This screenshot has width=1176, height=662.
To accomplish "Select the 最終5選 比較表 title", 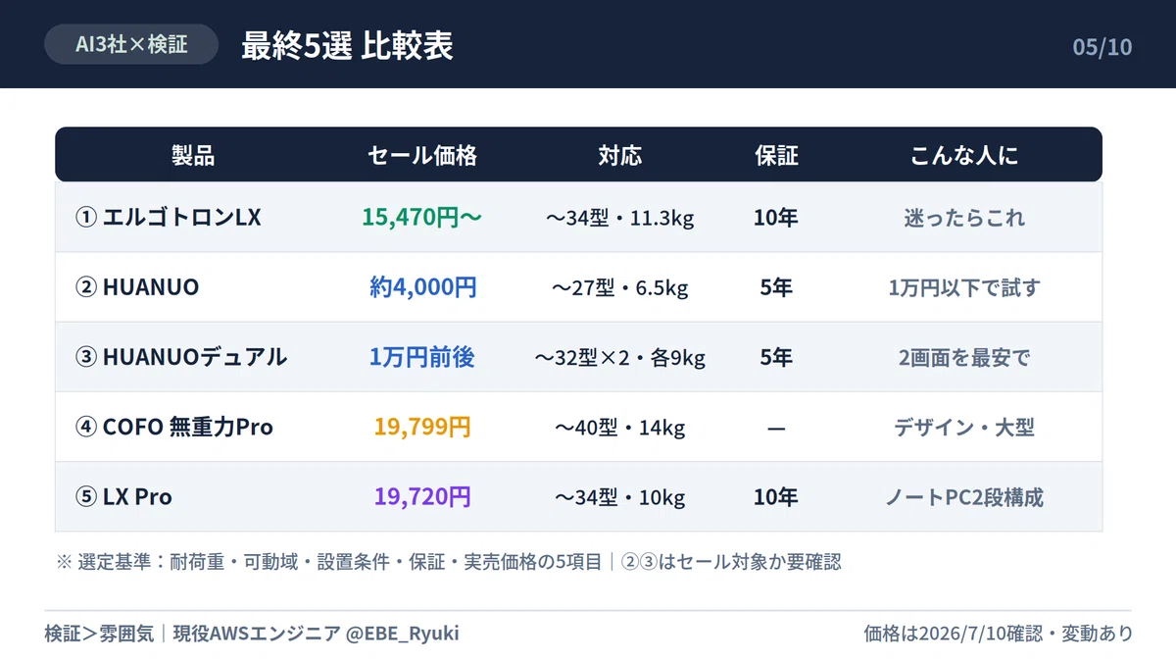I will pos(347,46).
